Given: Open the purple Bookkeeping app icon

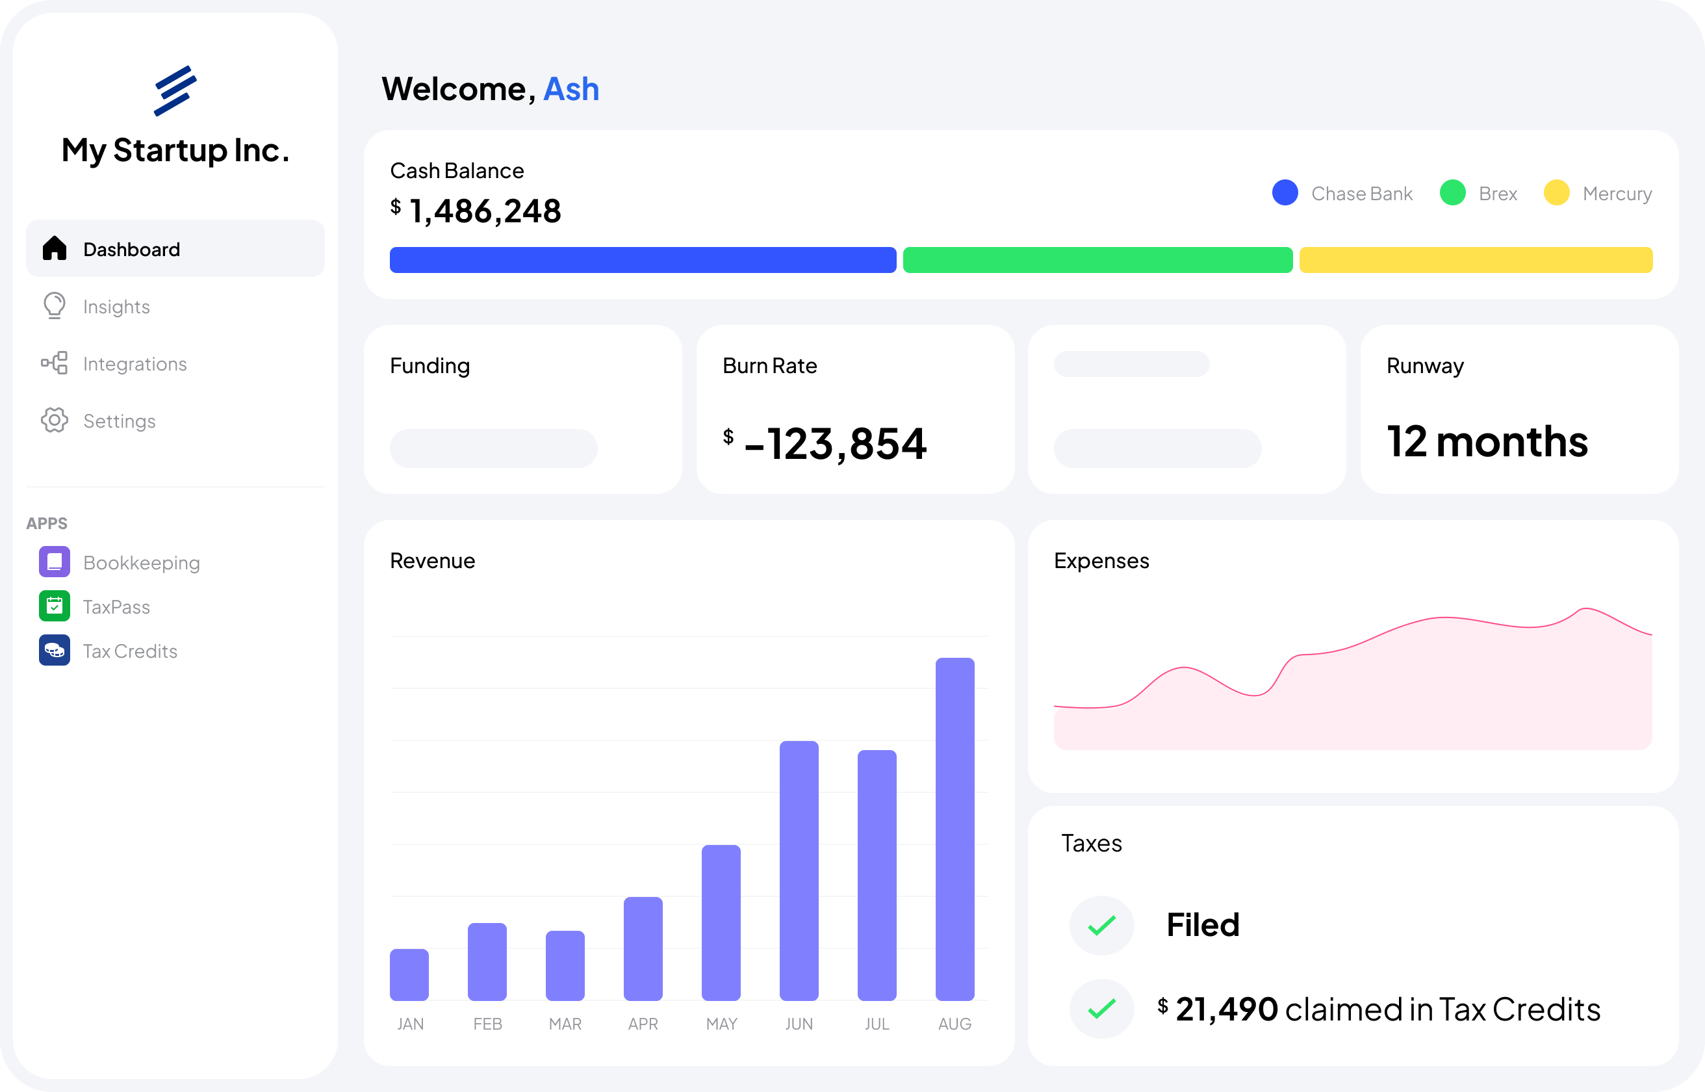Looking at the screenshot, I should (55, 562).
